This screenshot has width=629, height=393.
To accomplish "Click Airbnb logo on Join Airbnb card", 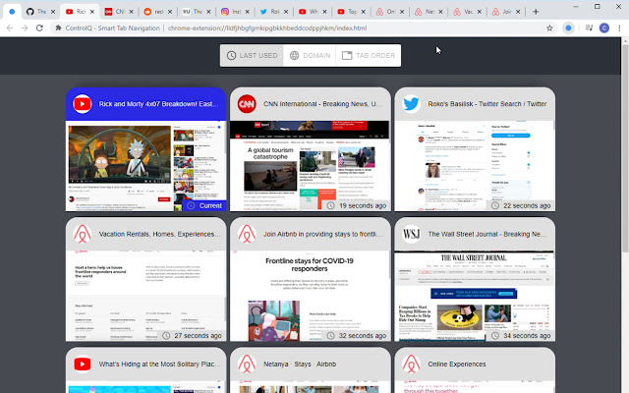I will coord(247,234).
